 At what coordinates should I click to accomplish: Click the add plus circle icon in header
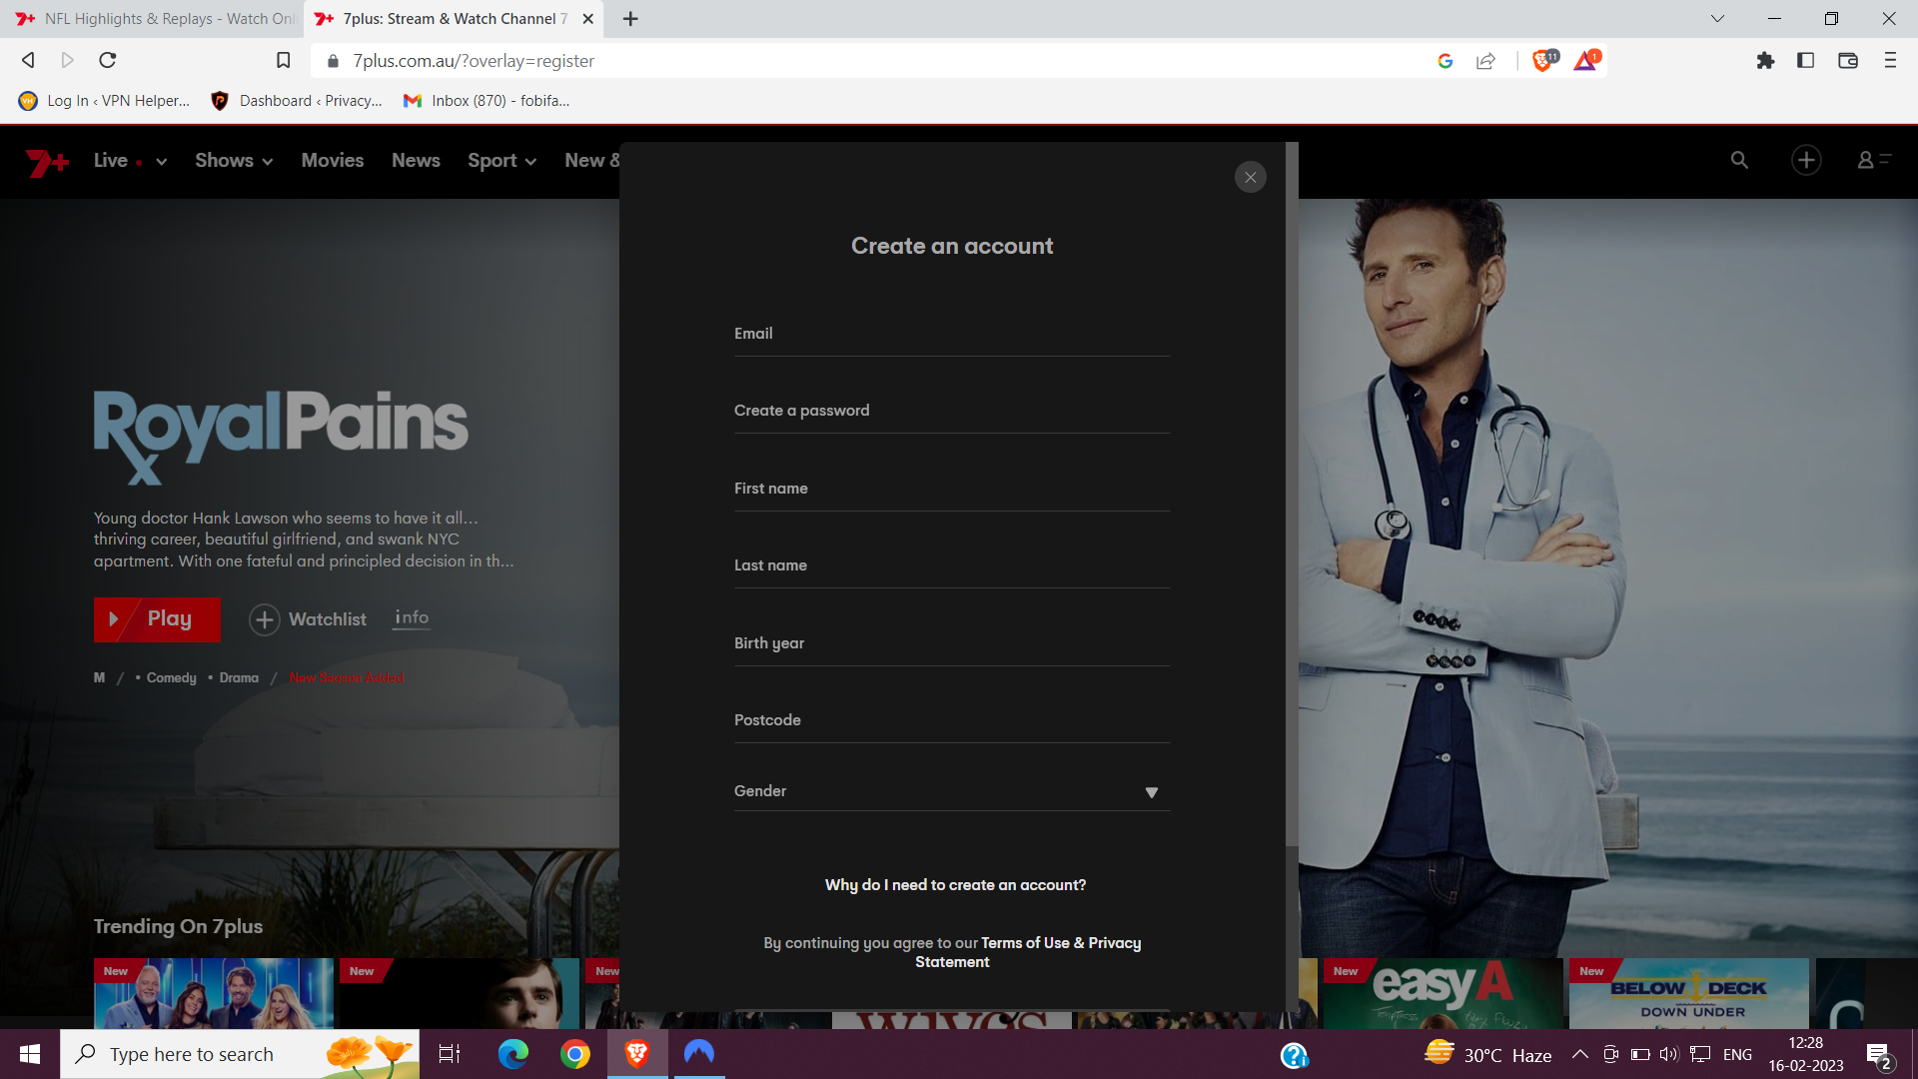[x=1806, y=160]
